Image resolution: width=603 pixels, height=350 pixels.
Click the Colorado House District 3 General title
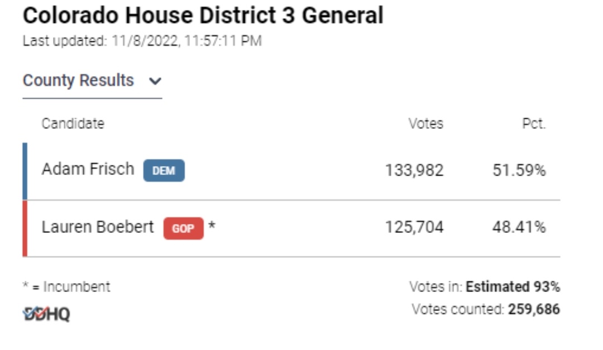click(x=203, y=16)
